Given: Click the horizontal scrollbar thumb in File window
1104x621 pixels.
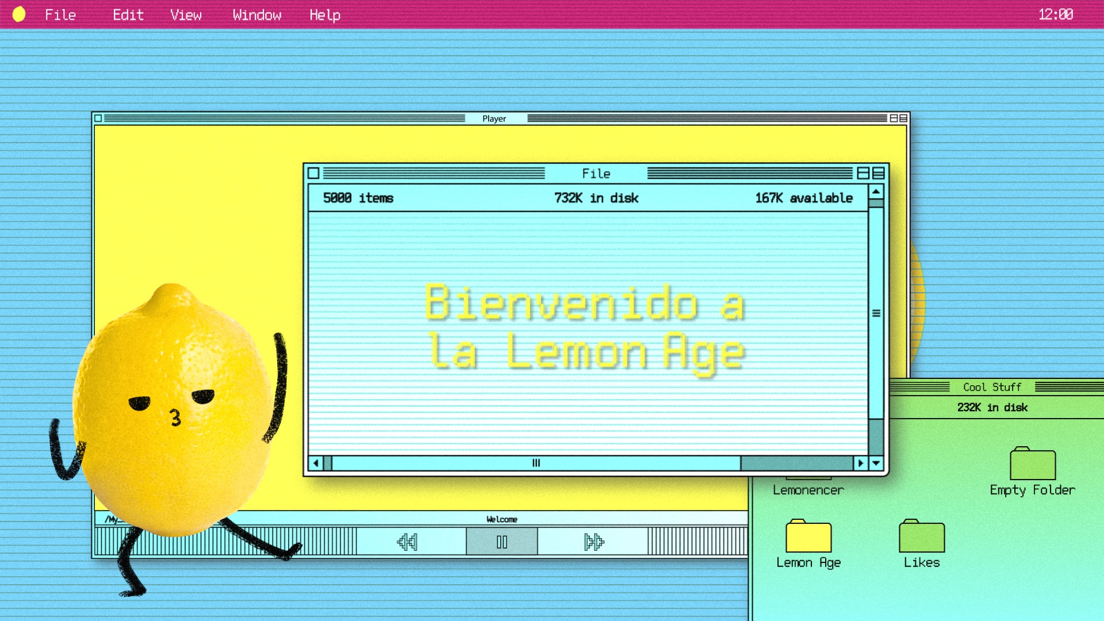Looking at the screenshot, I should (x=536, y=463).
